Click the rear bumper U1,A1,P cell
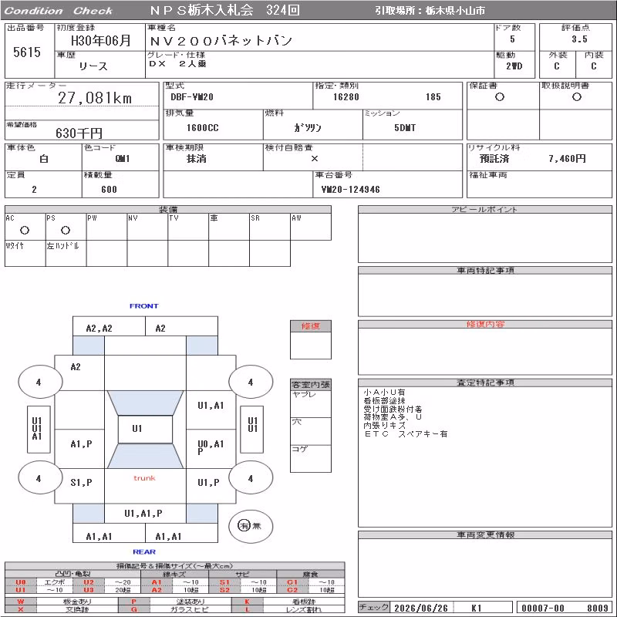This screenshot has width=617, height=617. 145,514
